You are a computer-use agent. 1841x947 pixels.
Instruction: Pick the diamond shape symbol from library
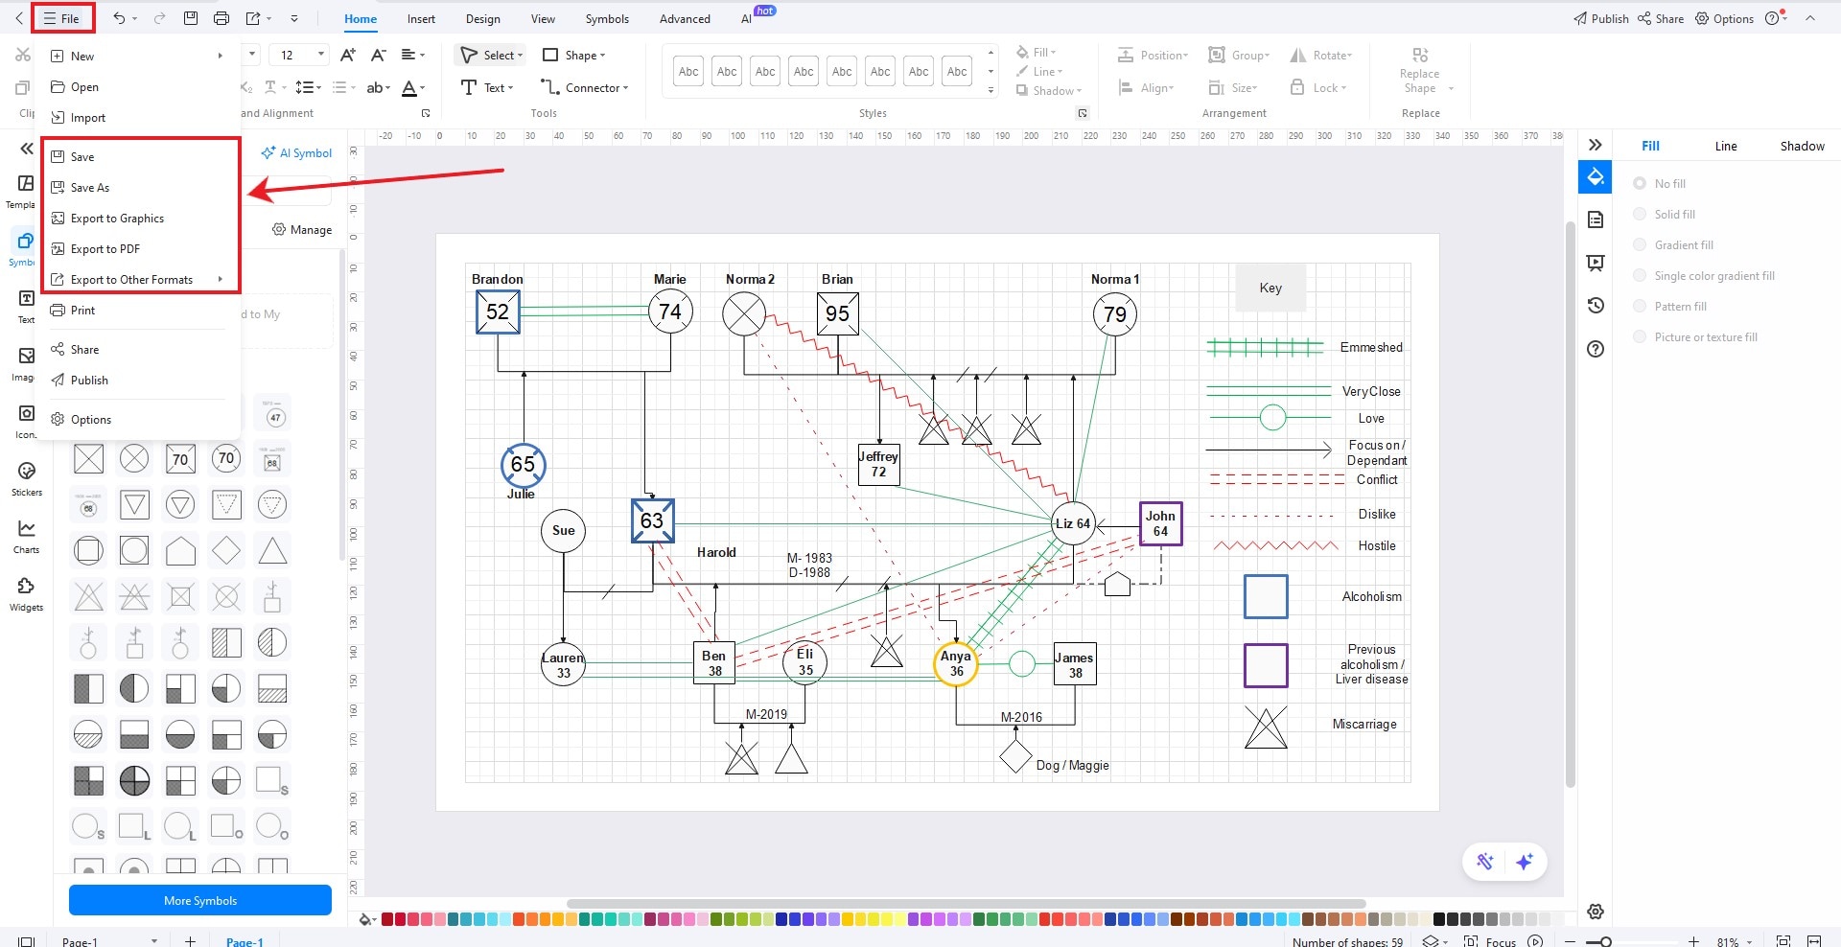[226, 551]
